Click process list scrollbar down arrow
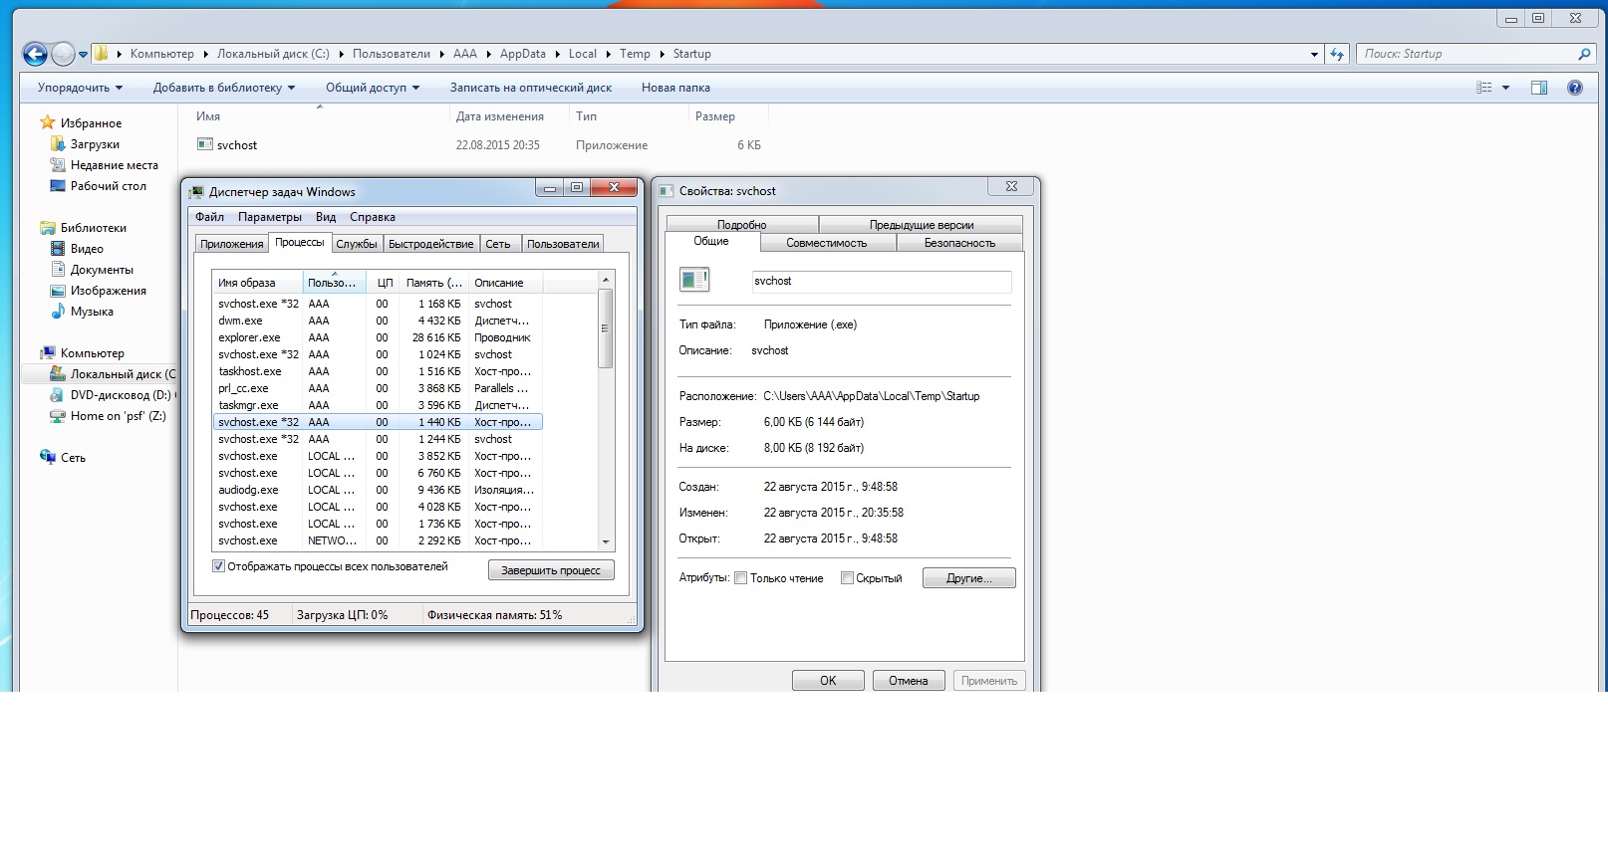The image size is (1608, 860). coord(606,542)
